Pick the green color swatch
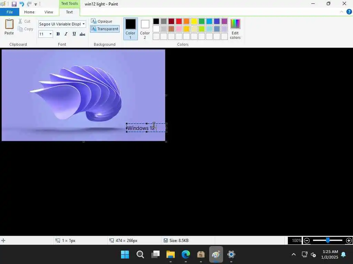Image resolution: width=353 pixels, height=264 pixels. (x=202, y=21)
